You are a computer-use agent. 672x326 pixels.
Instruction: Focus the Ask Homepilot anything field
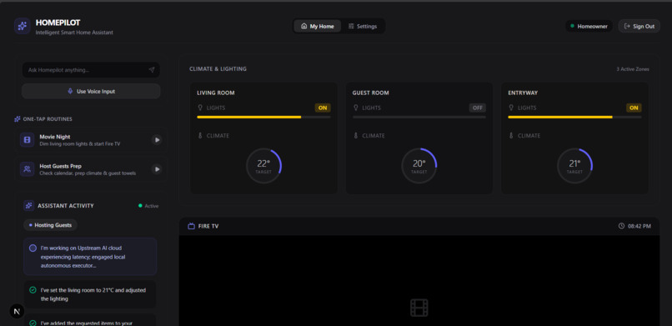(x=91, y=70)
